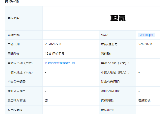Click the 商标类型 label

(108, 101)
